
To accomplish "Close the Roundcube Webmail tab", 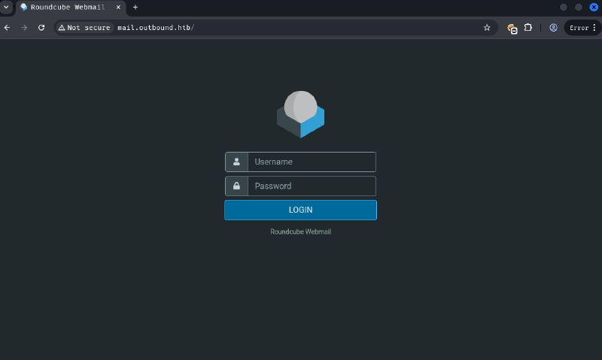I will (x=118, y=7).
